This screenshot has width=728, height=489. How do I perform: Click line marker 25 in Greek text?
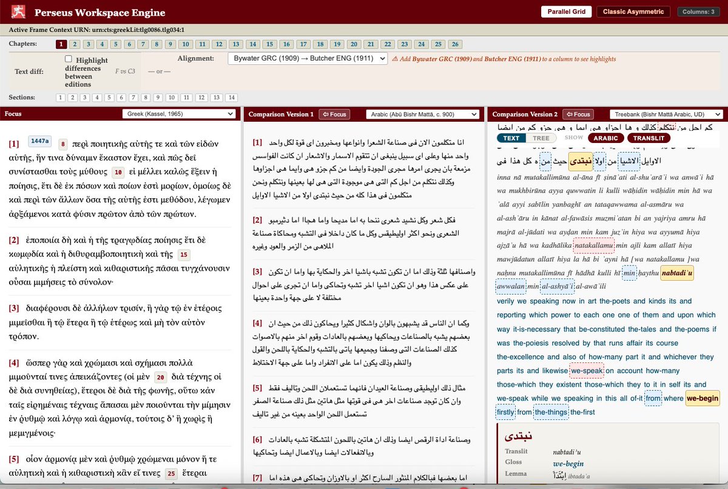171,473
